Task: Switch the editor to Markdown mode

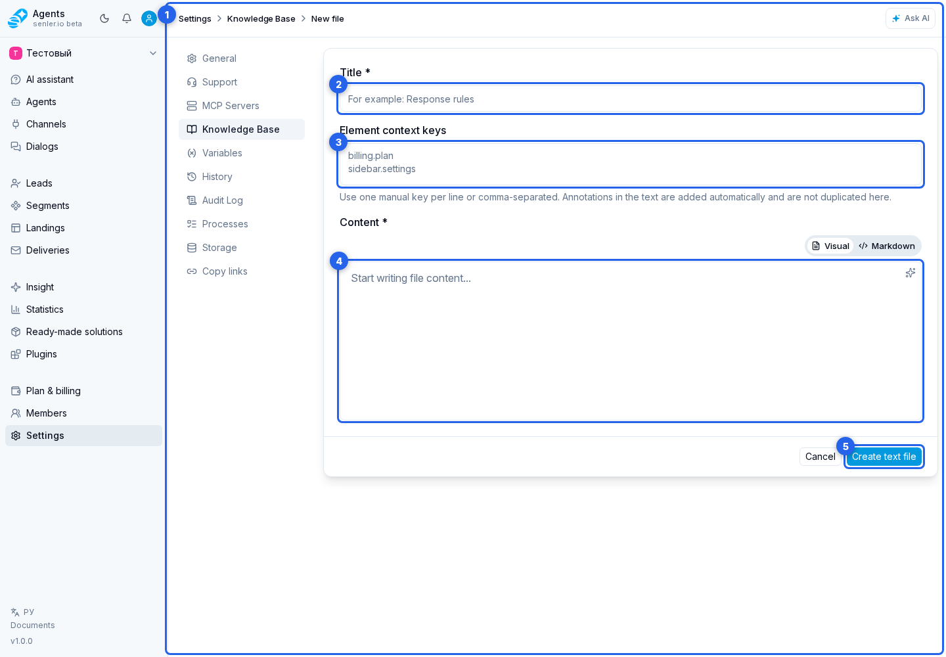Action: coord(887,246)
